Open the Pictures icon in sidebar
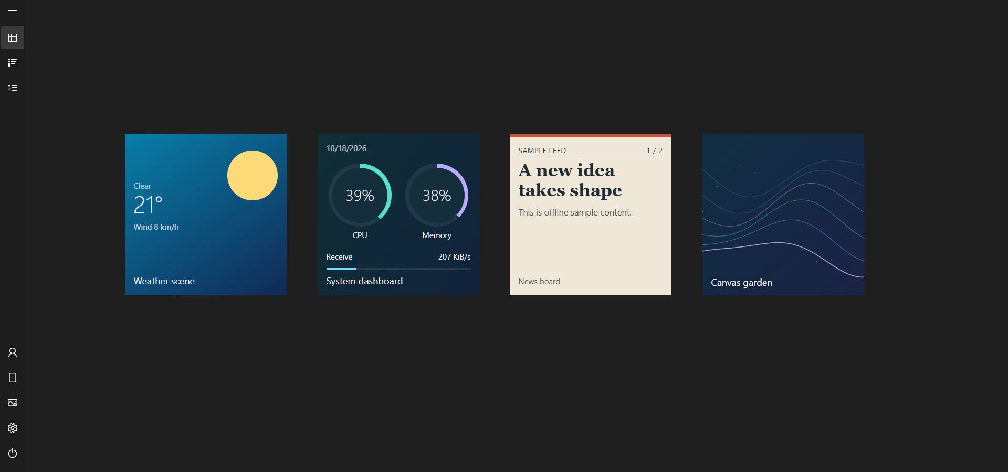This screenshot has width=1008, height=472. tap(13, 403)
